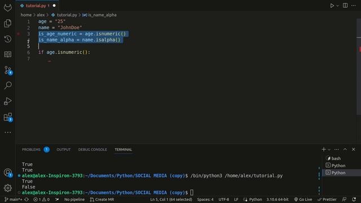361x203 pixels.
Task: Select the 3.10.6 64-bit interpreter
Action: pos(278,199)
